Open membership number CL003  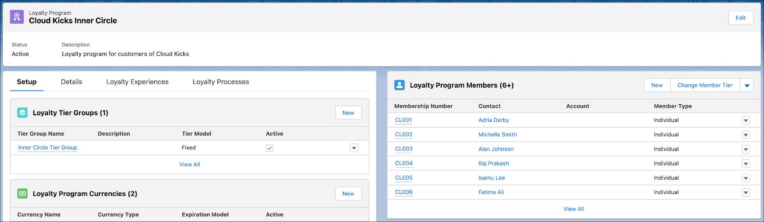click(404, 149)
